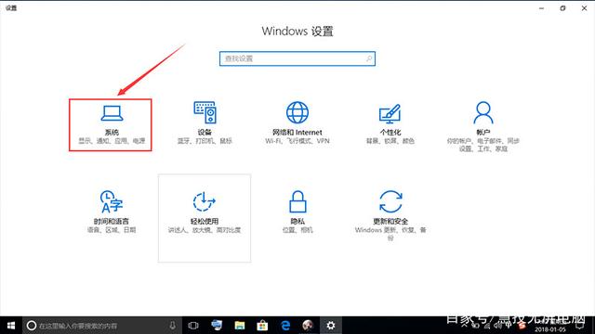Viewport: 595px width, 334px height.
Task: Click the 查找设置 search box
Action: pyautogui.click(x=297, y=58)
